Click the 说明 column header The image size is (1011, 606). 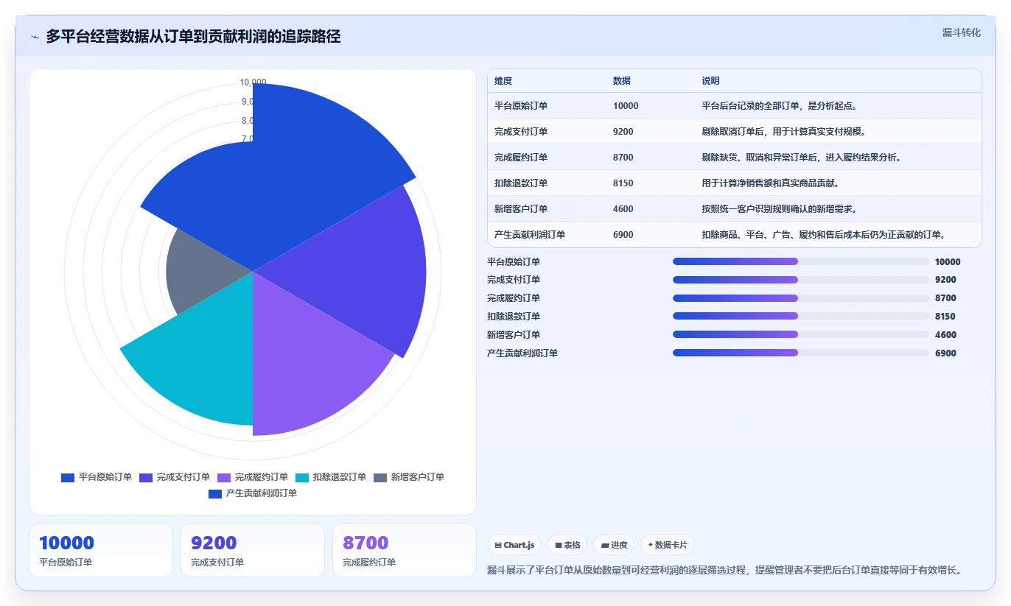710,81
